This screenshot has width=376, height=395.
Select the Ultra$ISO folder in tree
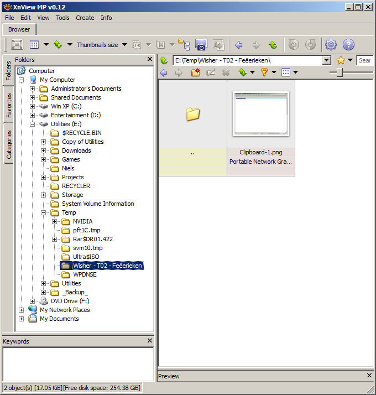[x=86, y=257]
